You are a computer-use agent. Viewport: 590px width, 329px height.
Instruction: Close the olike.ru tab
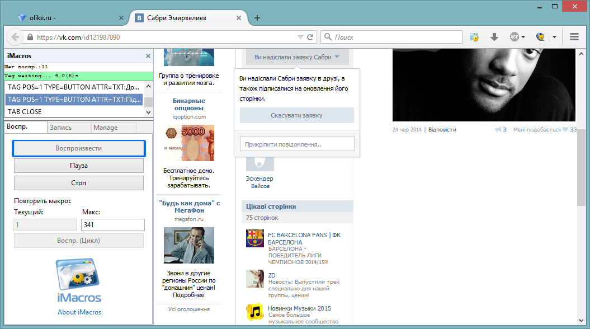tap(121, 18)
